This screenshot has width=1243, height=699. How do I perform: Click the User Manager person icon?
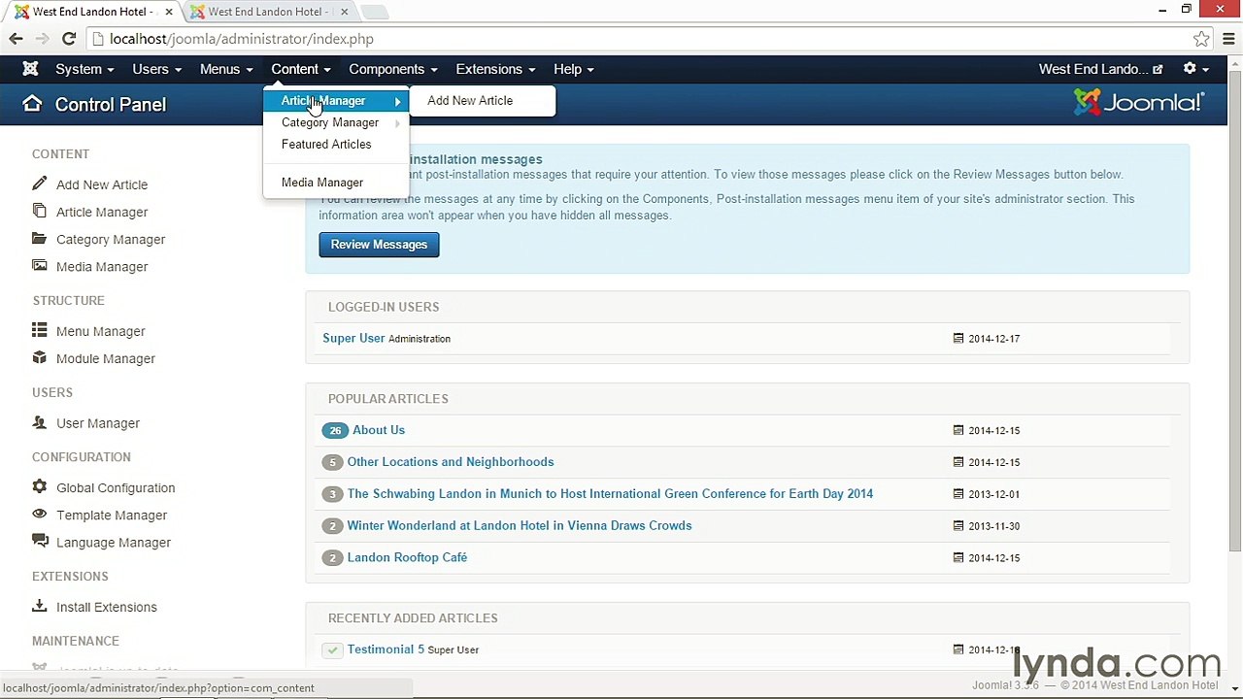[39, 422]
